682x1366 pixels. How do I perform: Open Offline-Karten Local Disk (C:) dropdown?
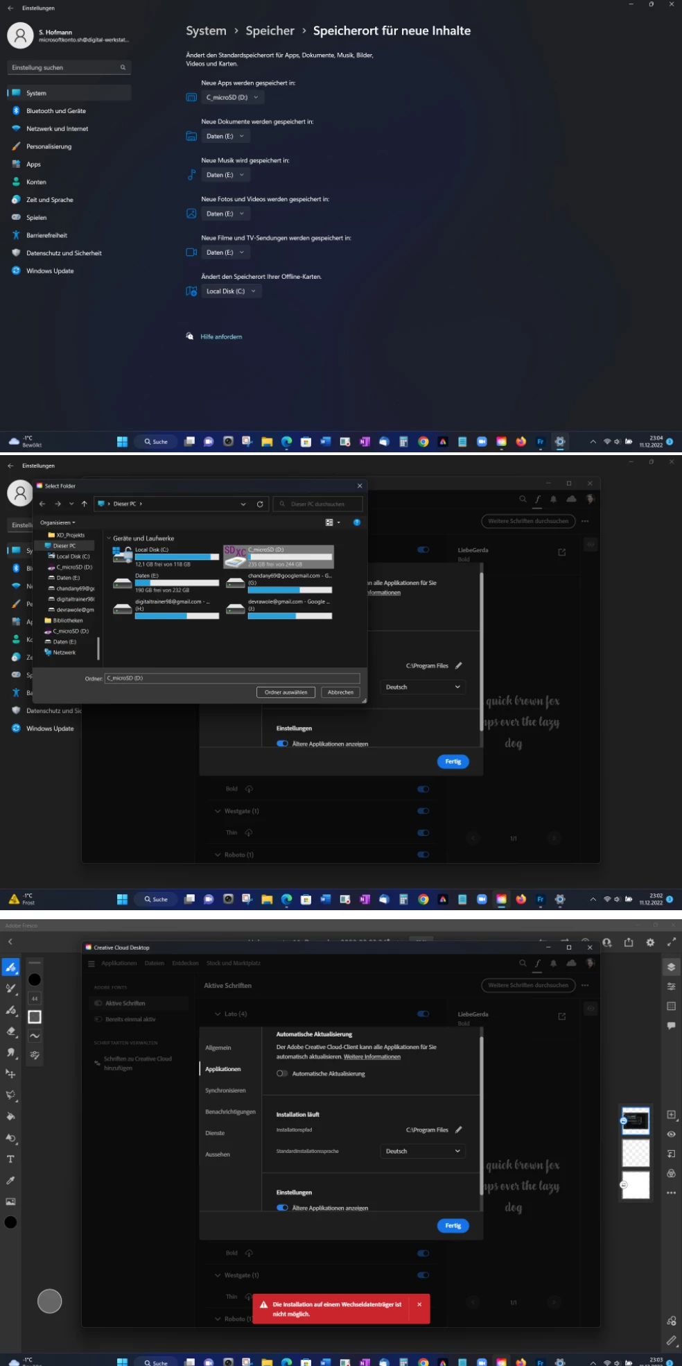231,291
